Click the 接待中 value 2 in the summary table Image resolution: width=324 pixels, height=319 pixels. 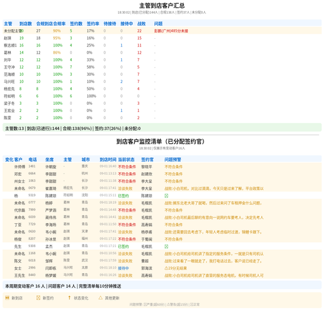[121, 82]
